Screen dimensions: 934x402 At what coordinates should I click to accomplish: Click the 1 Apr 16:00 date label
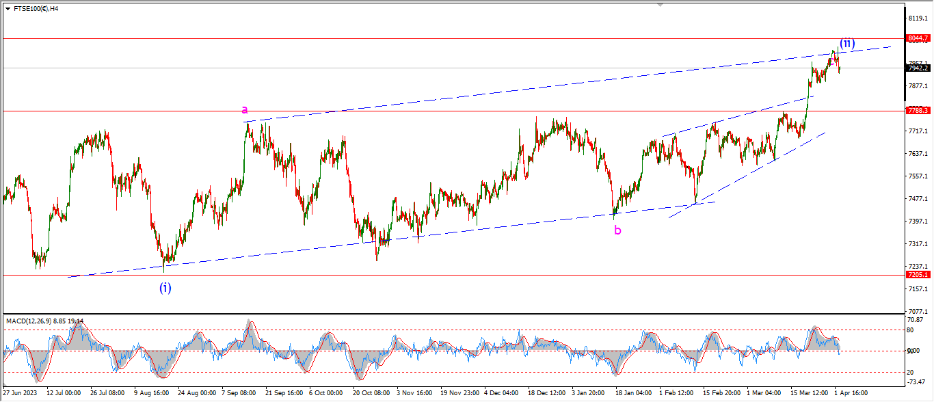(x=851, y=394)
